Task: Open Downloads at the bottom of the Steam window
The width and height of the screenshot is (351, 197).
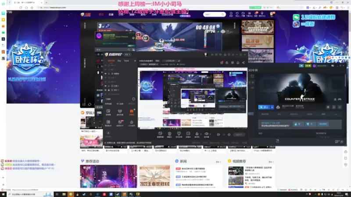Action: point(277,141)
